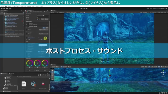Click Search by Label icon in Project

tap(43, 75)
